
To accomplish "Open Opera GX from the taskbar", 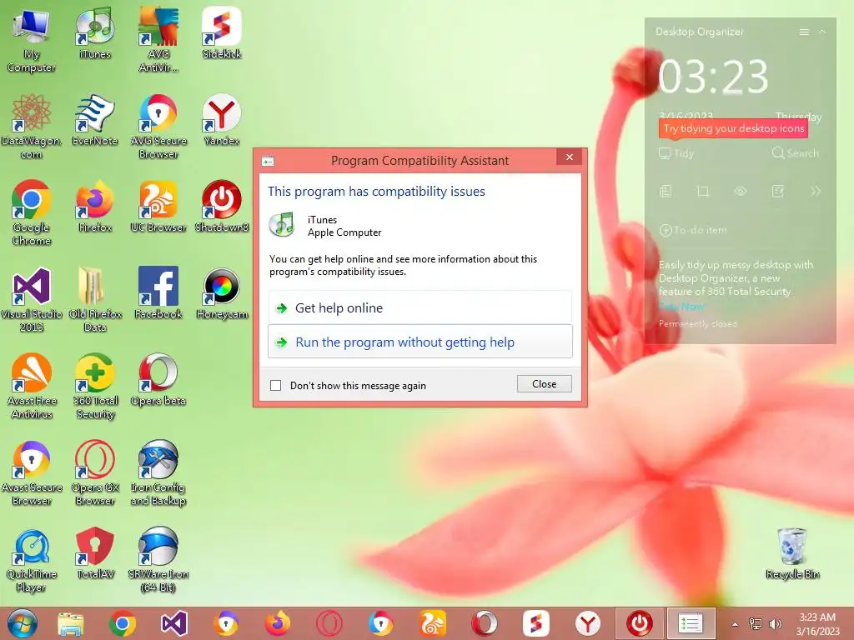I will point(329,623).
